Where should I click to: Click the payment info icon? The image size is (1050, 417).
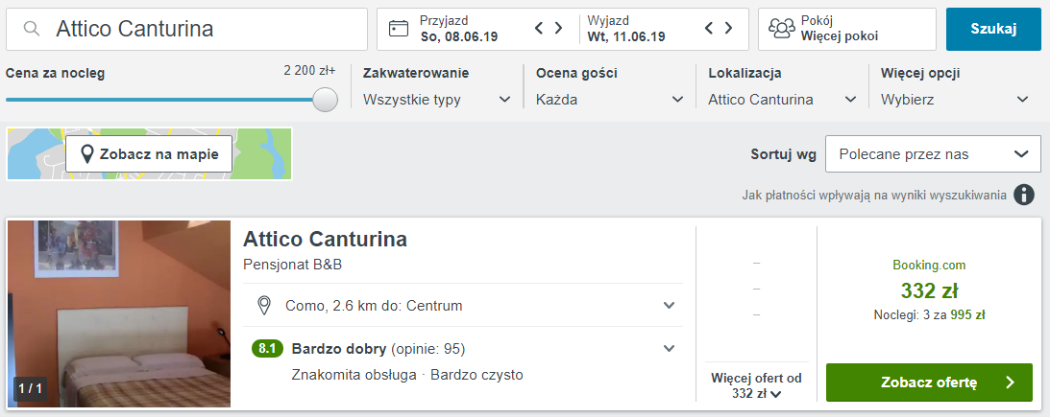(1025, 196)
